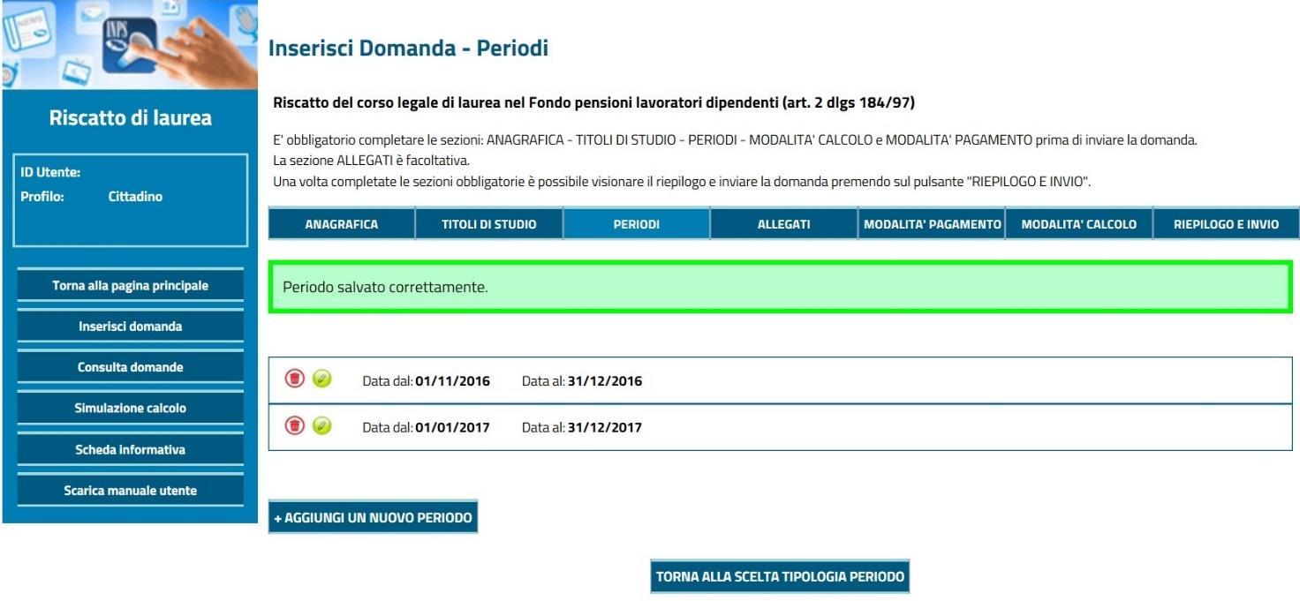Edit the 01/11/2016 period with pencil icon
Image resolution: width=1300 pixels, height=601 pixels.
click(322, 379)
